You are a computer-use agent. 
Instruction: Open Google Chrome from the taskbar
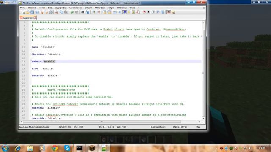[55, 148]
